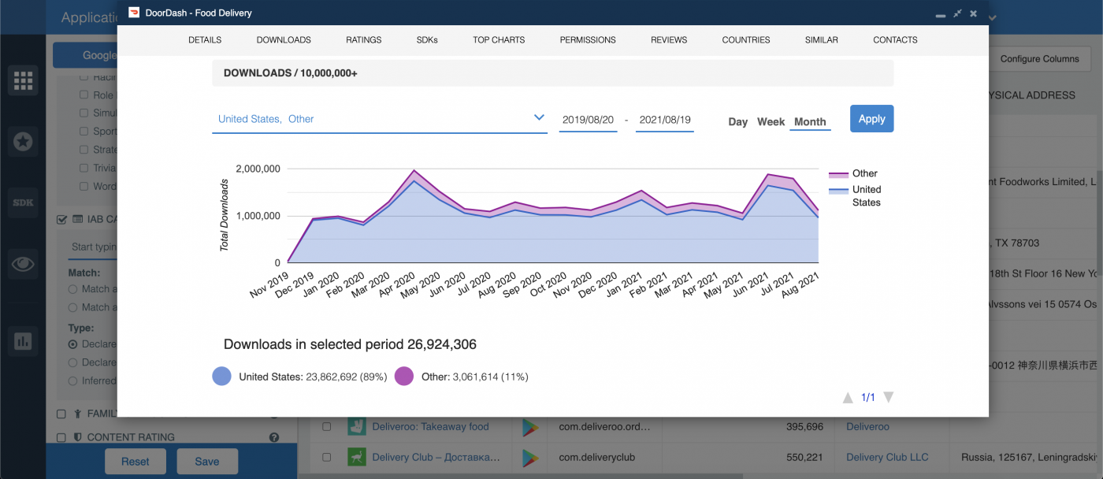This screenshot has width=1103, height=479.
Task: Set chart granularity to Month
Action: tap(810, 121)
